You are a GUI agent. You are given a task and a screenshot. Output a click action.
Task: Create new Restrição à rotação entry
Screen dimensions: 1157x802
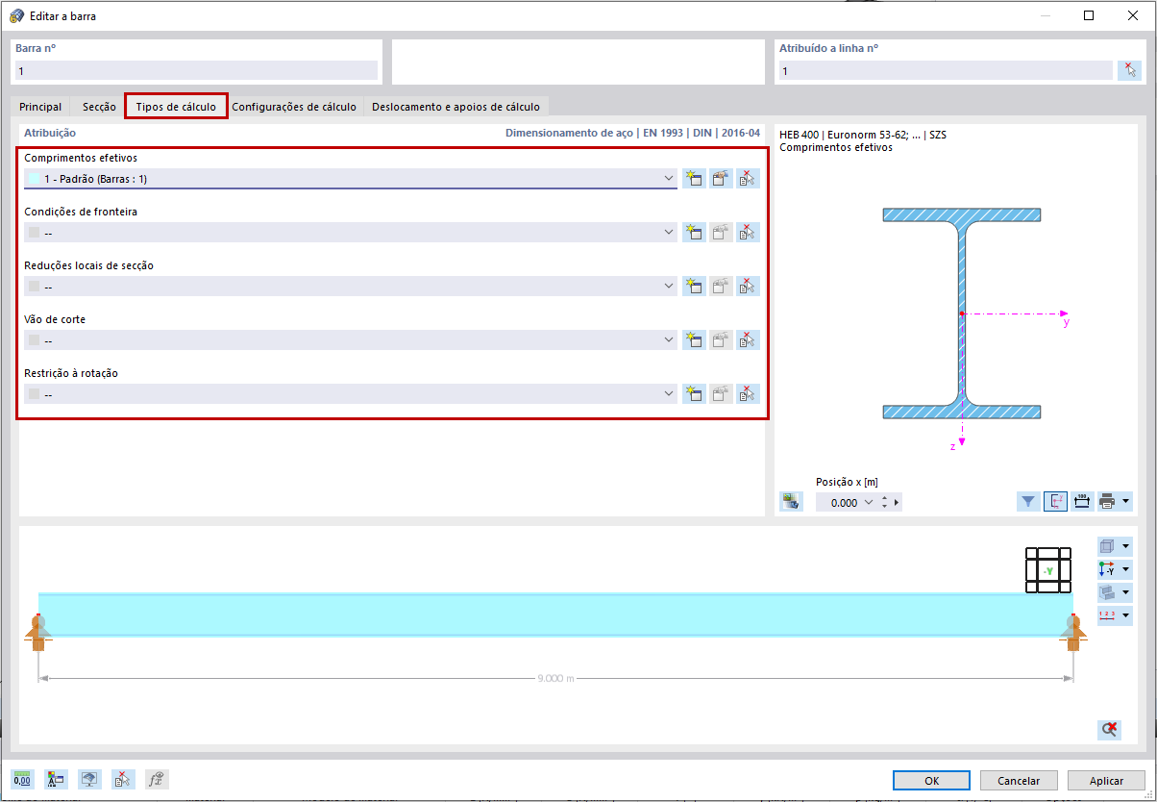pos(693,393)
